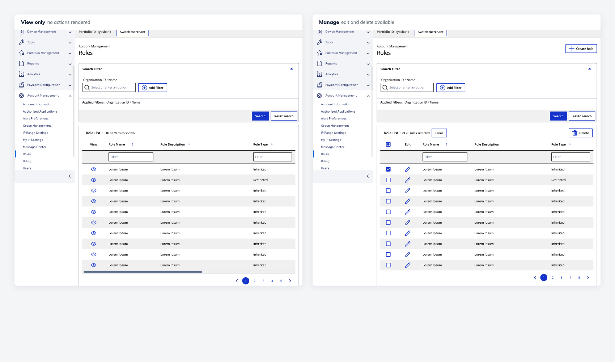615x362 pixels.
Task: Click edit pencil in Manage panel's Restricted row
Action: point(407,180)
